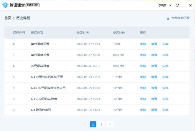The width and height of the screenshot is (195, 131).
Task: Select page 1 in pagination
Action: point(93,124)
